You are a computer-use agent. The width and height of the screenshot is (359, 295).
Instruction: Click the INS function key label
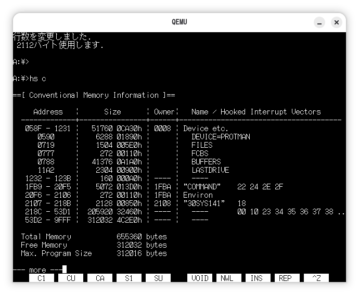(258, 278)
